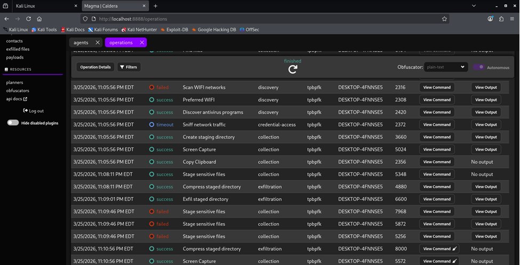This screenshot has height=265, width=520.
Task: Open the Operation Details button
Action: point(95,67)
